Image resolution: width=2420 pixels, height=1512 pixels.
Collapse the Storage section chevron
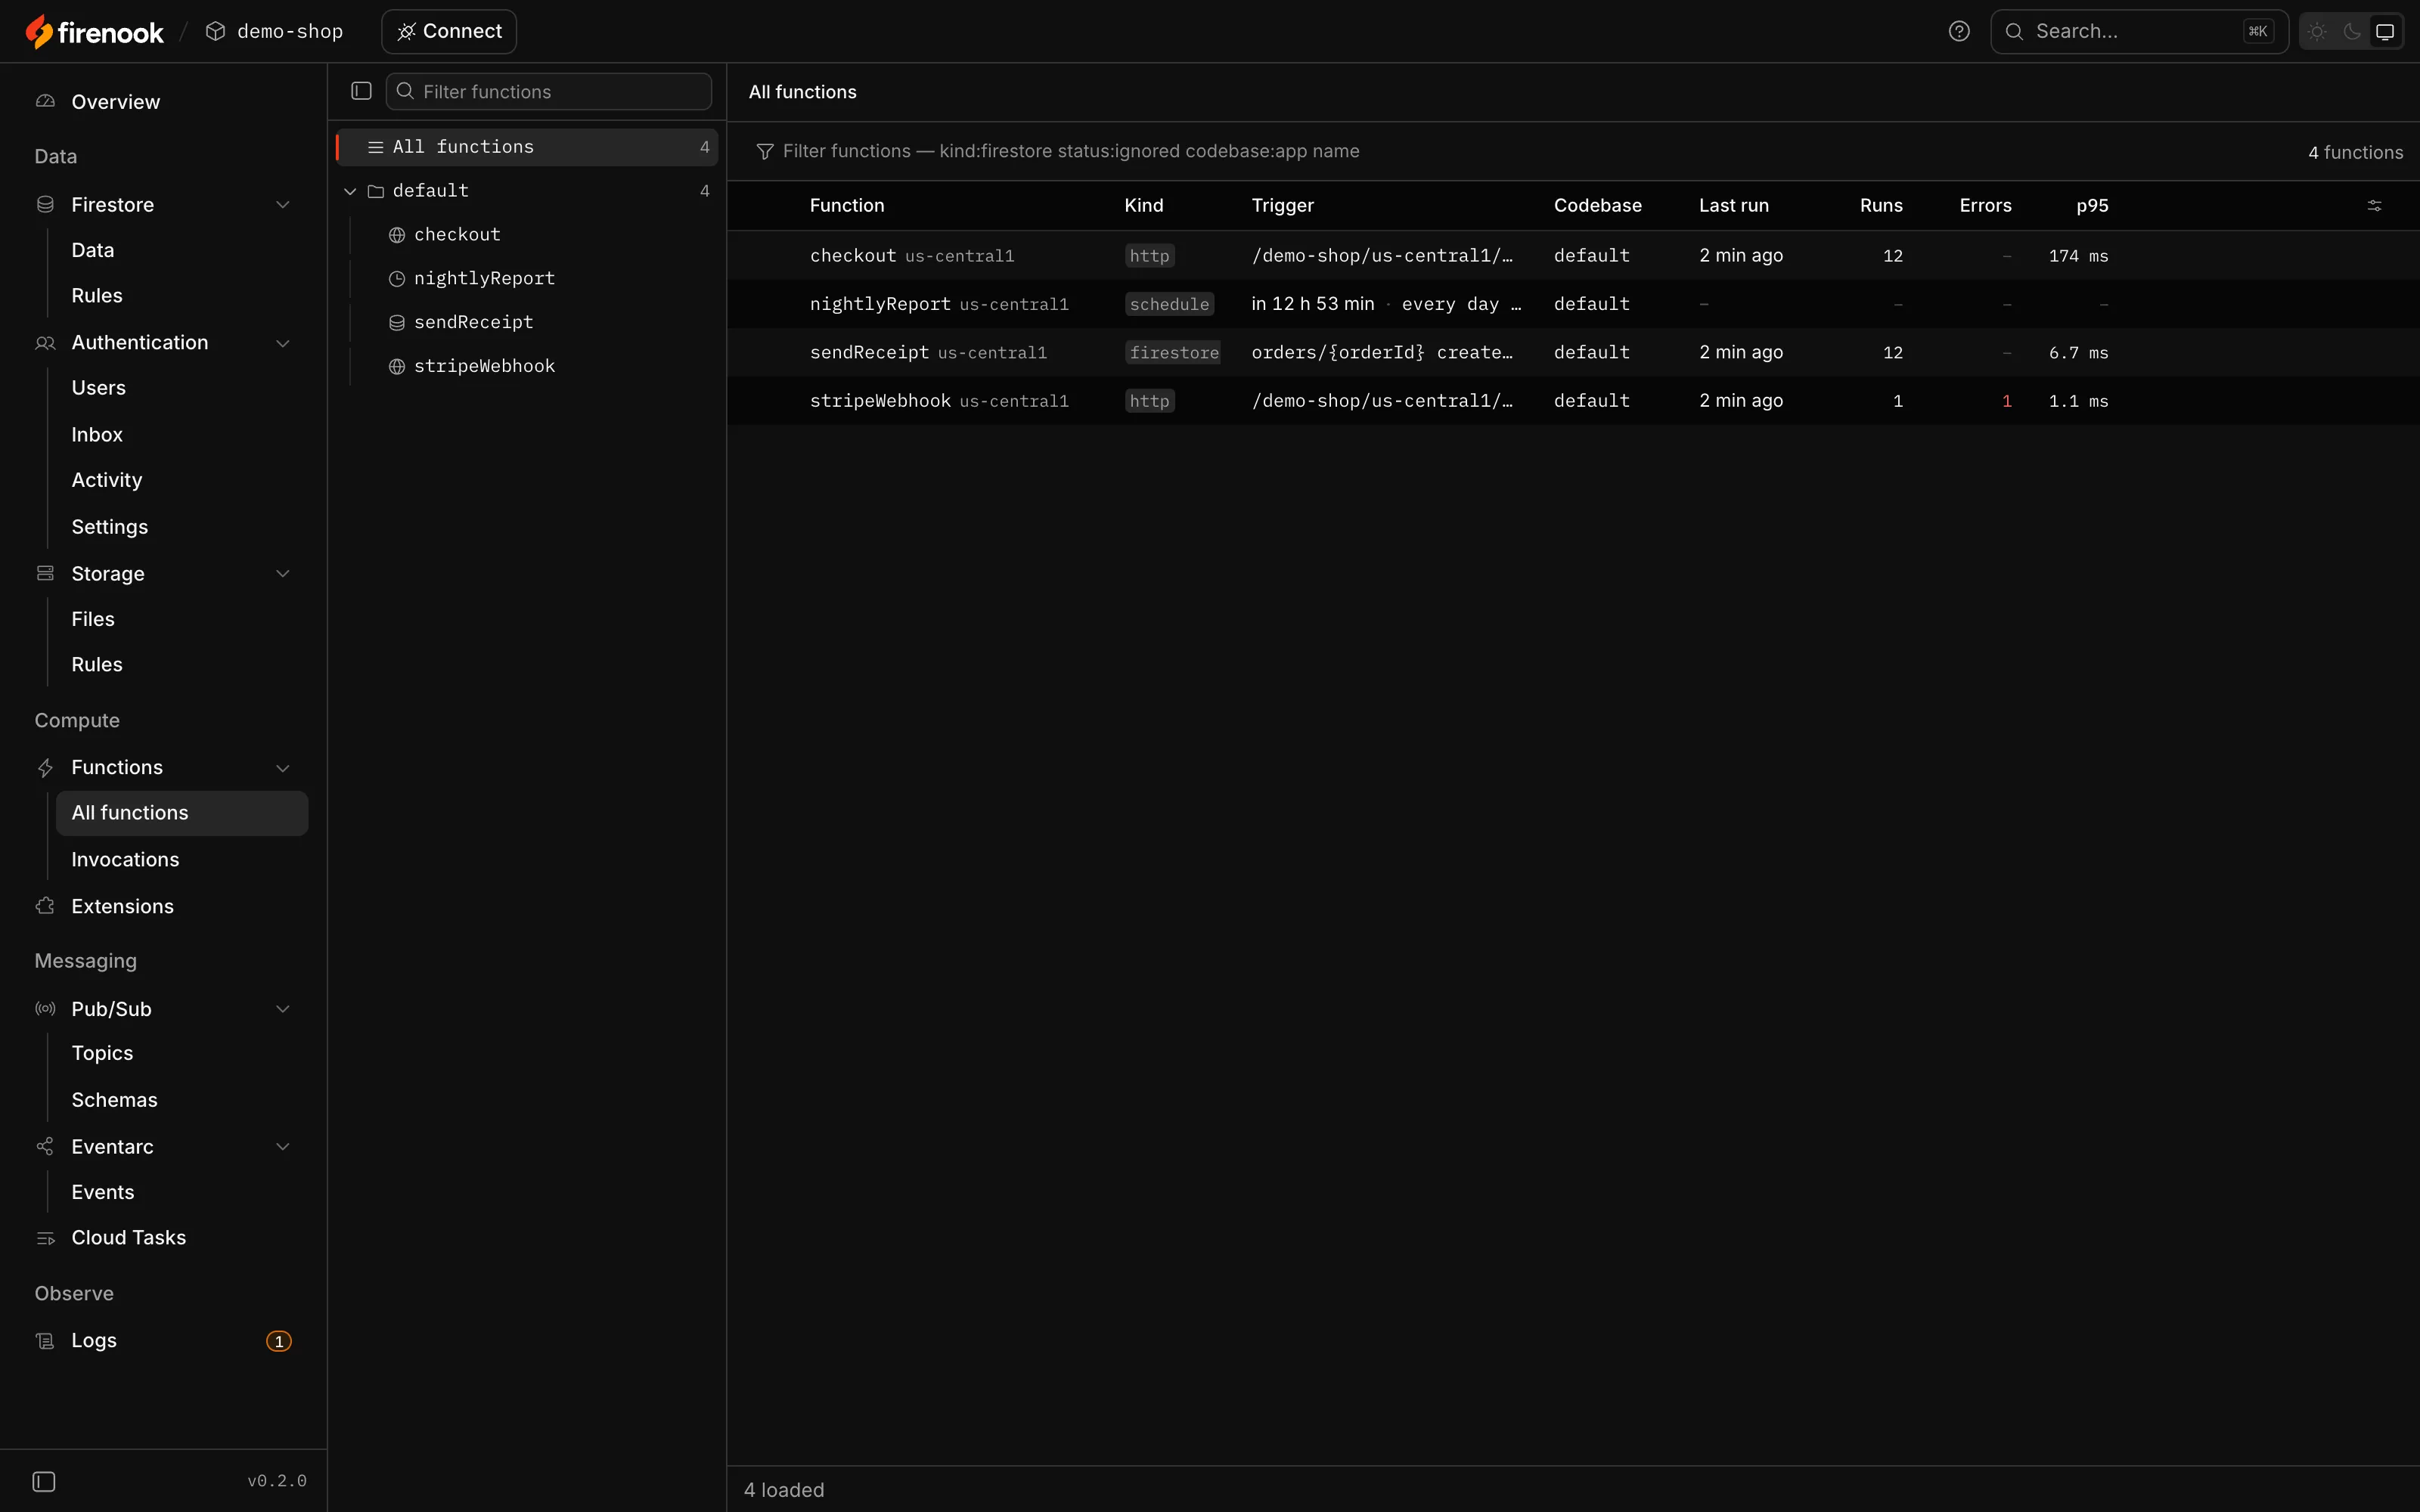pyautogui.click(x=283, y=574)
